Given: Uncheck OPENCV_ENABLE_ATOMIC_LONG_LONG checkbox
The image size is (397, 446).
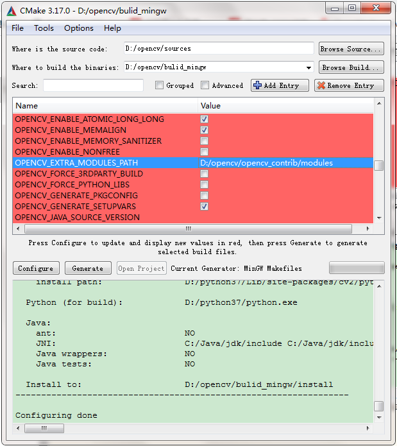Looking at the screenshot, I should (x=204, y=119).
